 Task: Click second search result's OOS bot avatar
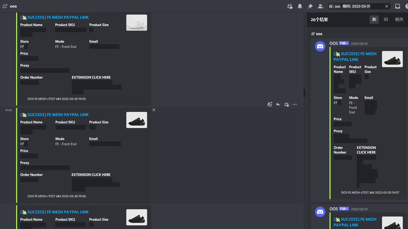point(320,211)
